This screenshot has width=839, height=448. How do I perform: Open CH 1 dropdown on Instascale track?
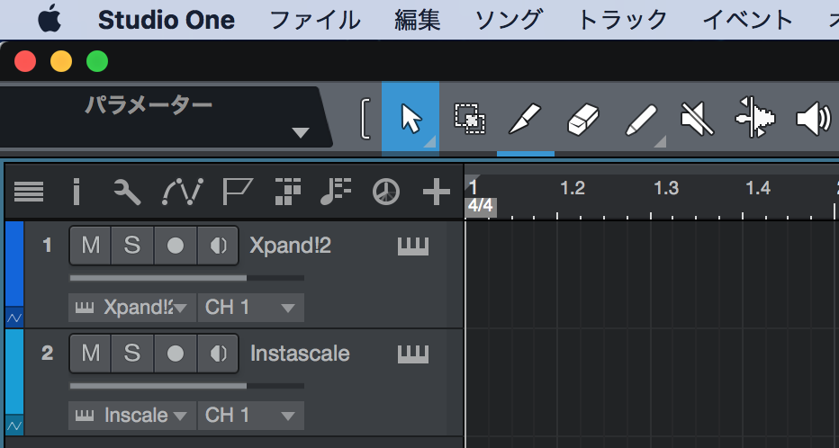coord(251,416)
